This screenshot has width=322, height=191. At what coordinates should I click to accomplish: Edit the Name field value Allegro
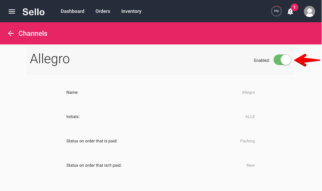(248, 92)
